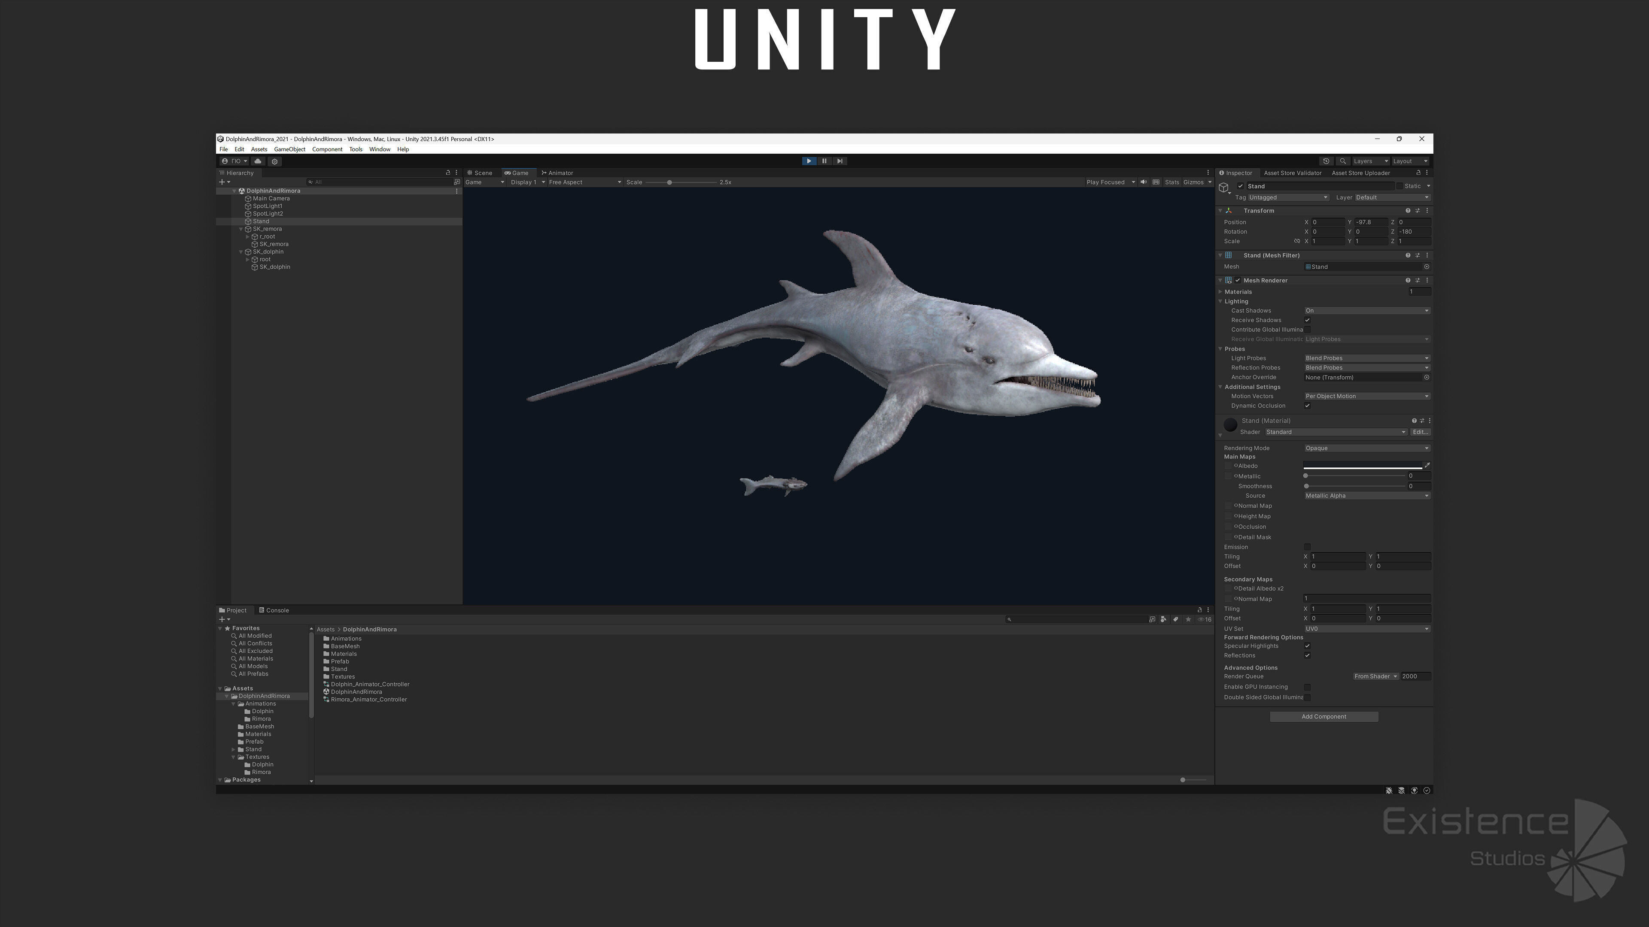The height and width of the screenshot is (927, 1649).
Task: Toggle hidden packages count icon
Action: [x=1204, y=619]
